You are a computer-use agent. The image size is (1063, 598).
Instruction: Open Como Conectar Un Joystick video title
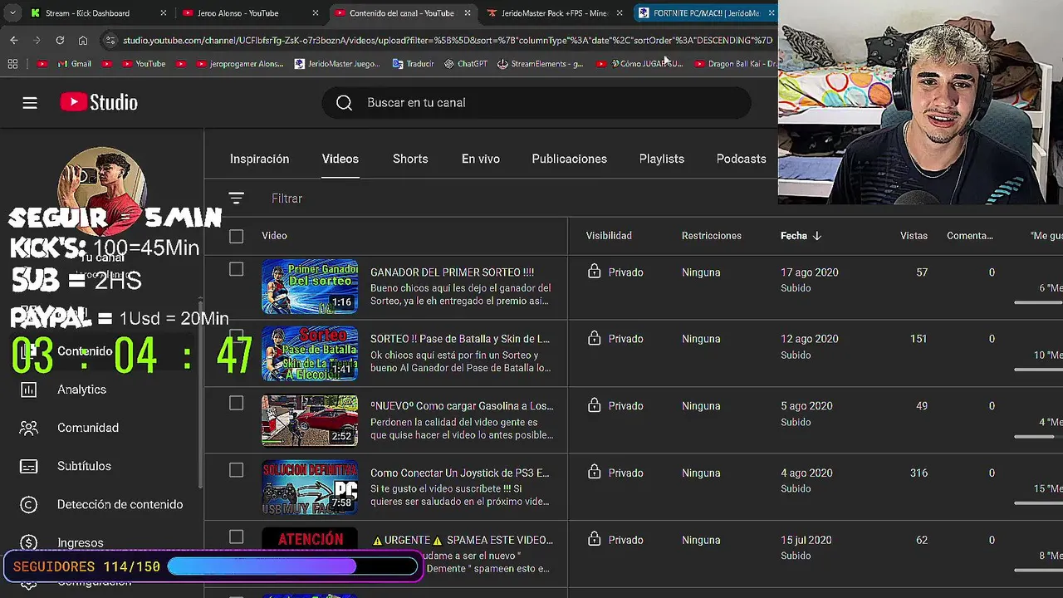(x=460, y=473)
